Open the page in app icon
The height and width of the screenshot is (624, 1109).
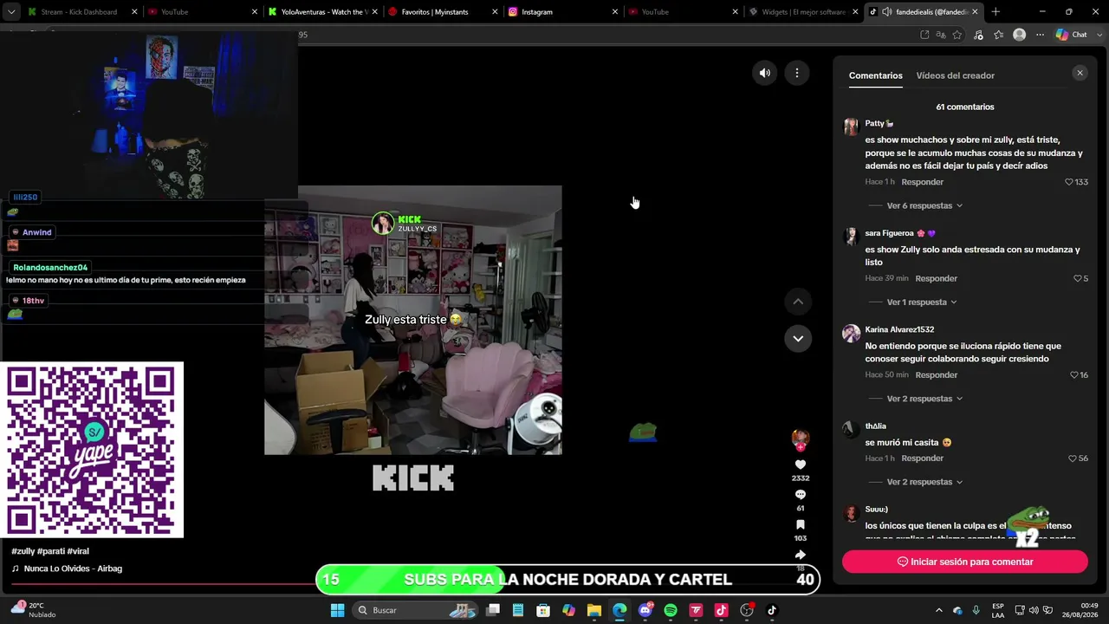[x=924, y=35]
